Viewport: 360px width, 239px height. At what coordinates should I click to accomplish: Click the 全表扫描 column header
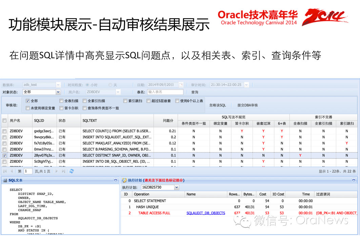300,124
